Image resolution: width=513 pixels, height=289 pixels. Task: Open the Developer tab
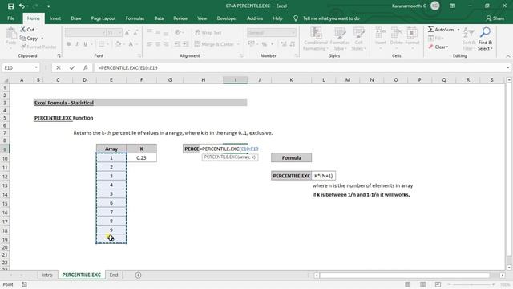pyautogui.click(x=227, y=18)
